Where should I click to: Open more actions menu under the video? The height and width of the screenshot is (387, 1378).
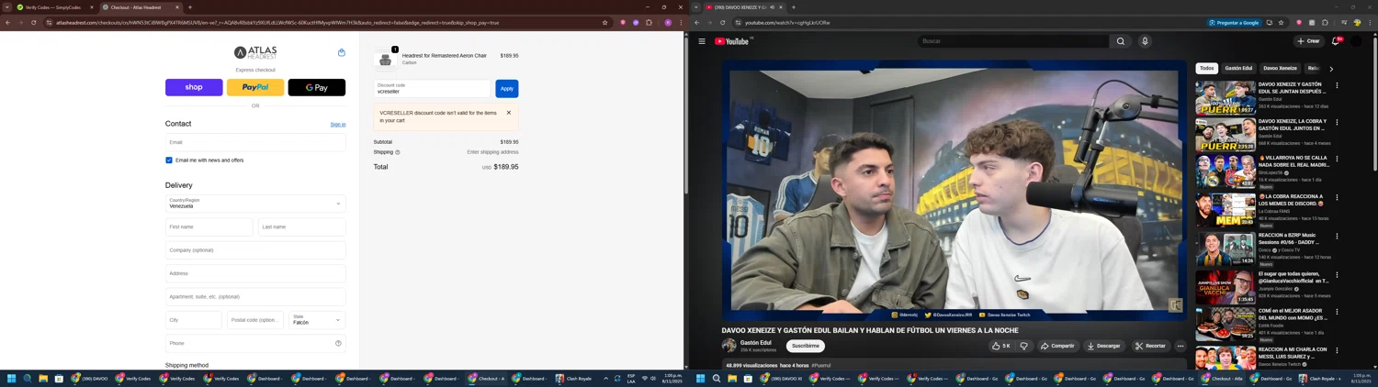pyautogui.click(x=1180, y=346)
